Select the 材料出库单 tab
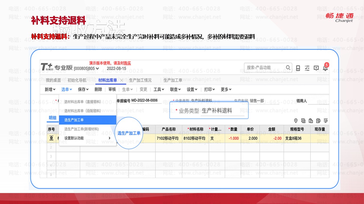Image resolution: width=364 pixels, height=204 pixels. click(x=107, y=80)
